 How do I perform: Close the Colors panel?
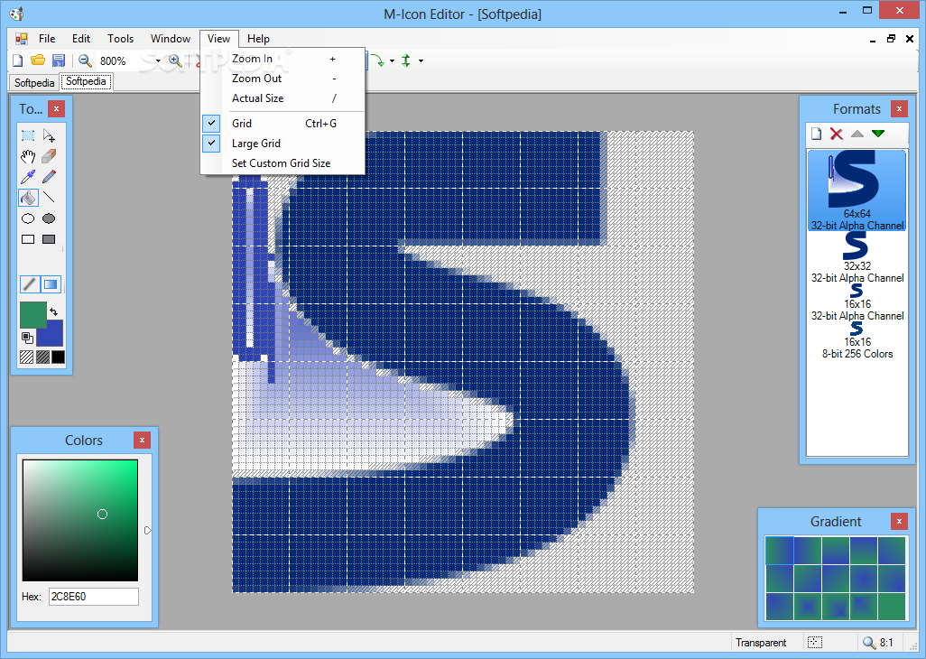click(142, 440)
